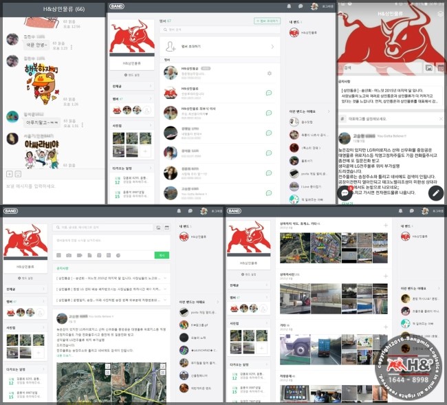
Task: Open H&상민물류 under '내 밴드' in member window
Action: tap(303, 33)
